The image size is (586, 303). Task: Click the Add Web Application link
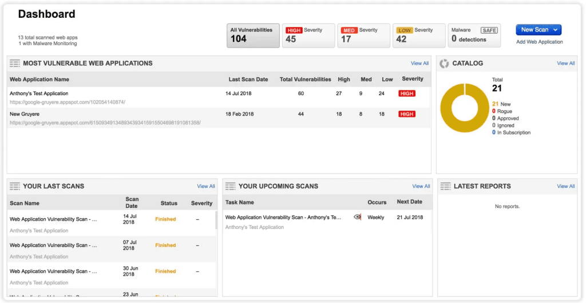pyautogui.click(x=539, y=42)
